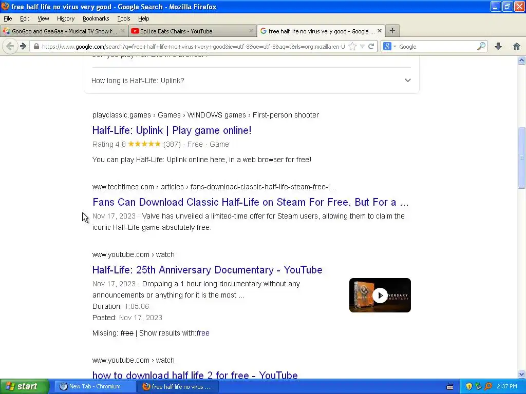Switch to New Tab - Chromium taskbar button
This screenshot has width=526, height=394.
(x=95, y=386)
